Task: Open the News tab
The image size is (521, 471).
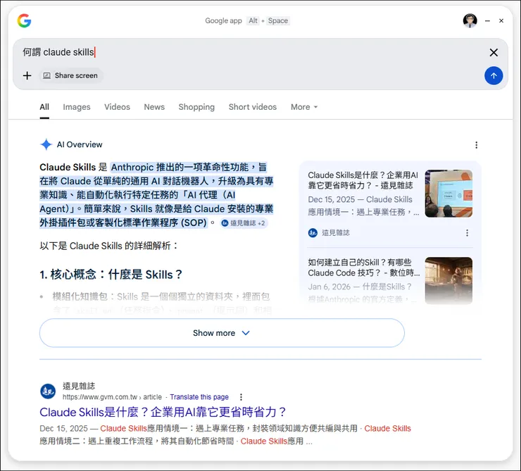Action: point(154,107)
